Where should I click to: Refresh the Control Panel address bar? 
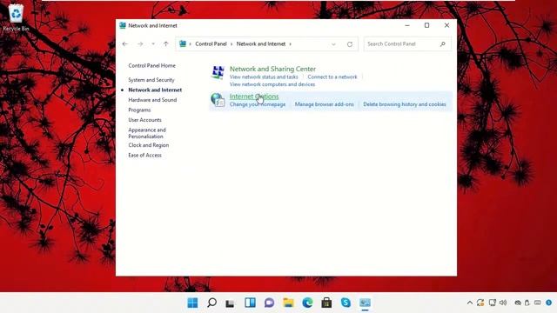tap(350, 44)
